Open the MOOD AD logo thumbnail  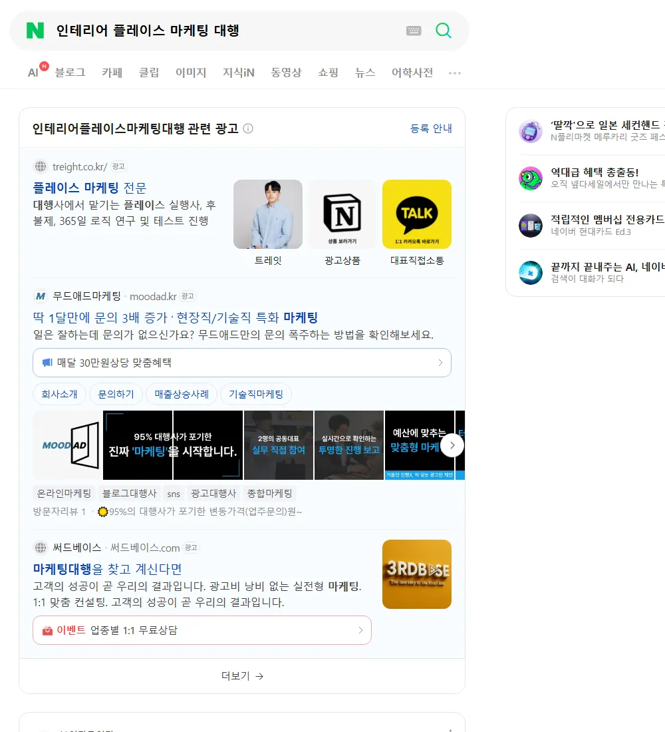click(x=68, y=445)
